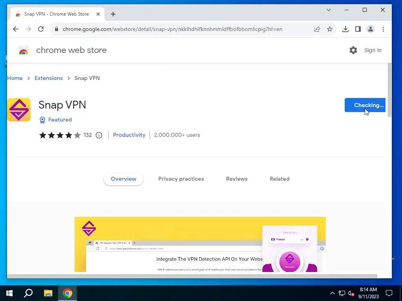Click the 2,000,000+ users text

click(x=177, y=135)
